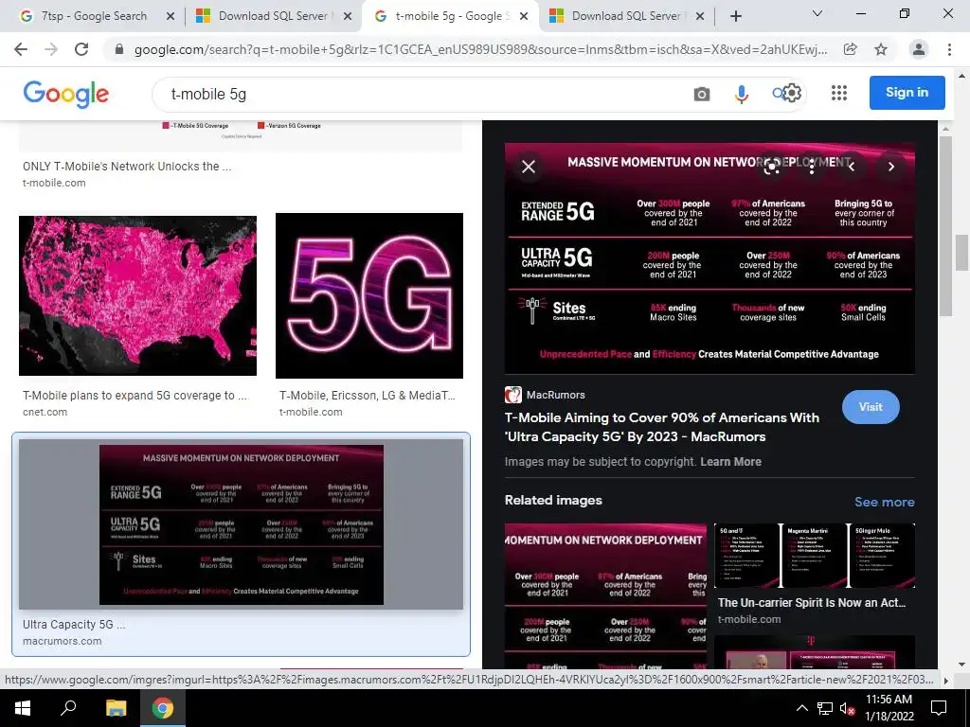The image size is (970, 727).
Task: Reload the current page
Action: (x=81, y=49)
